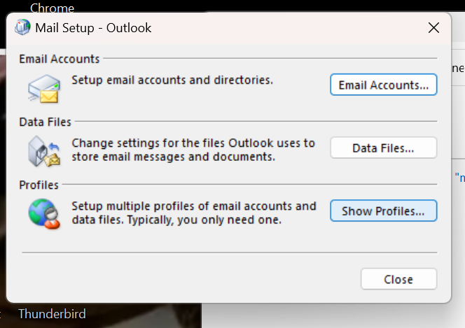Click the 'Setup multiple profiles' description text
The width and height of the screenshot is (465, 328).
(194, 213)
